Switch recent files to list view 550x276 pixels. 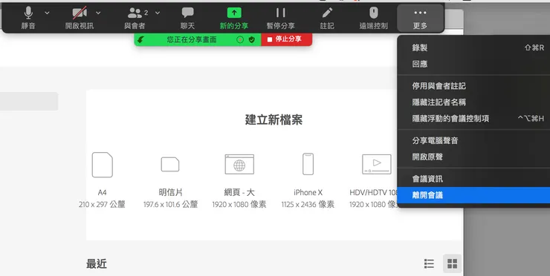coord(429,263)
